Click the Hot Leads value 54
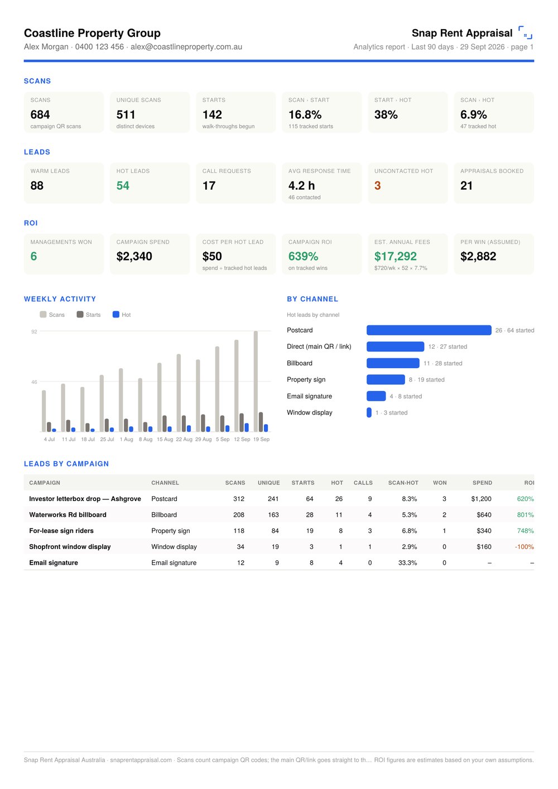558x789 pixels. pos(123,185)
